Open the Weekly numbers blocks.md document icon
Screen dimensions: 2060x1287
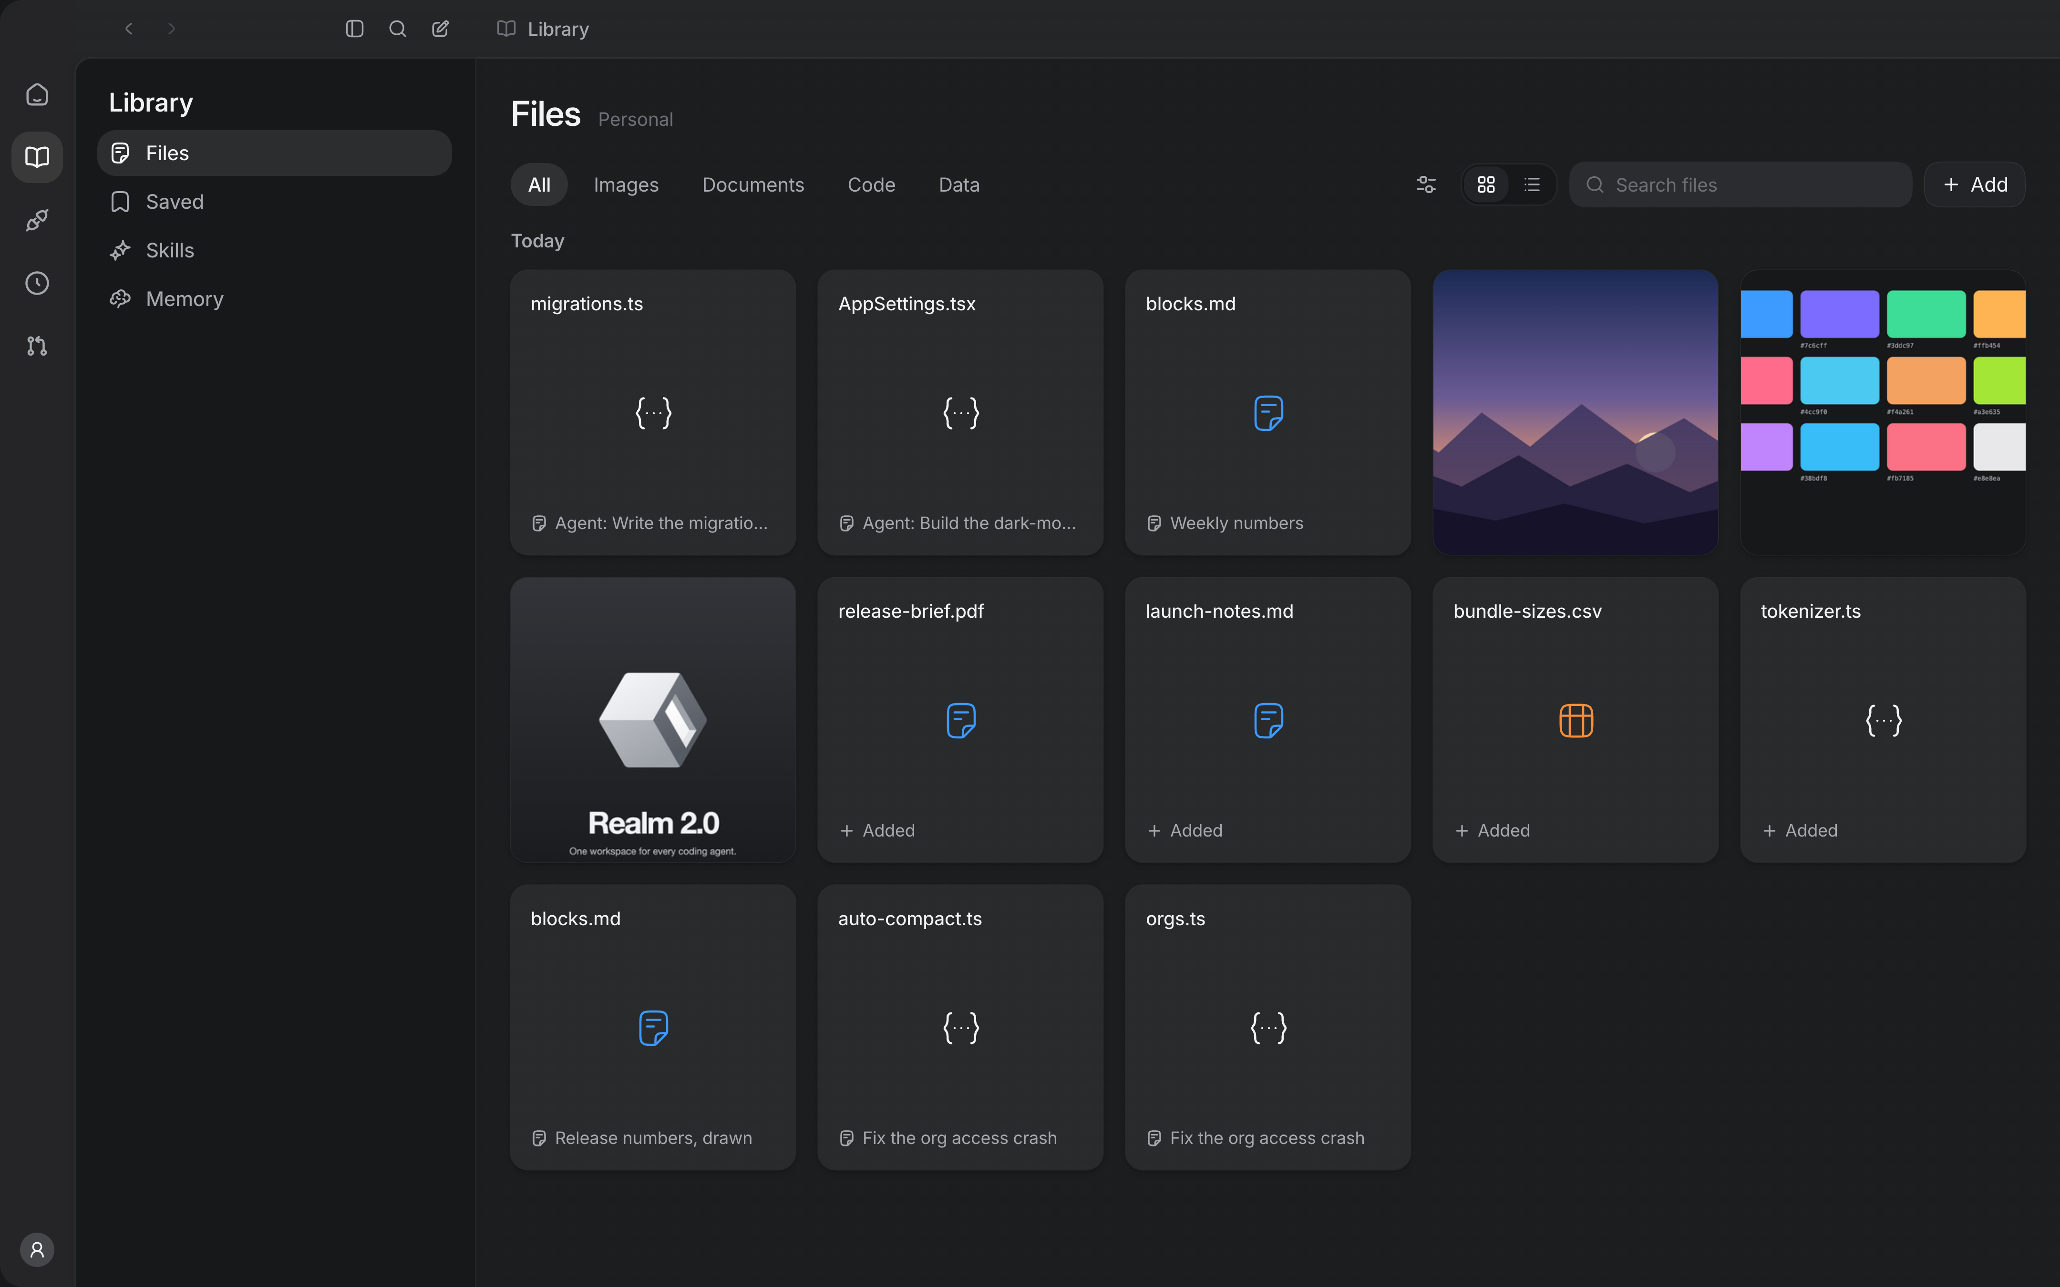(1268, 413)
